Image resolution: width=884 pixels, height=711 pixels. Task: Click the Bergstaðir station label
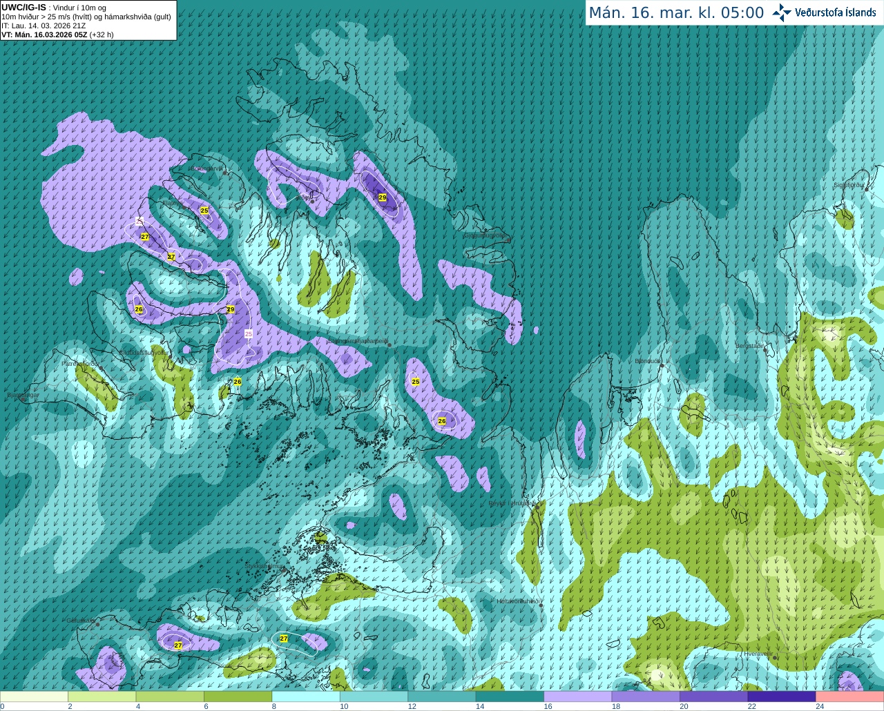[x=751, y=346]
